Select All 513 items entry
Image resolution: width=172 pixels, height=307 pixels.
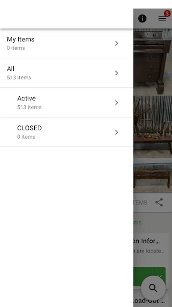[x=67, y=73]
